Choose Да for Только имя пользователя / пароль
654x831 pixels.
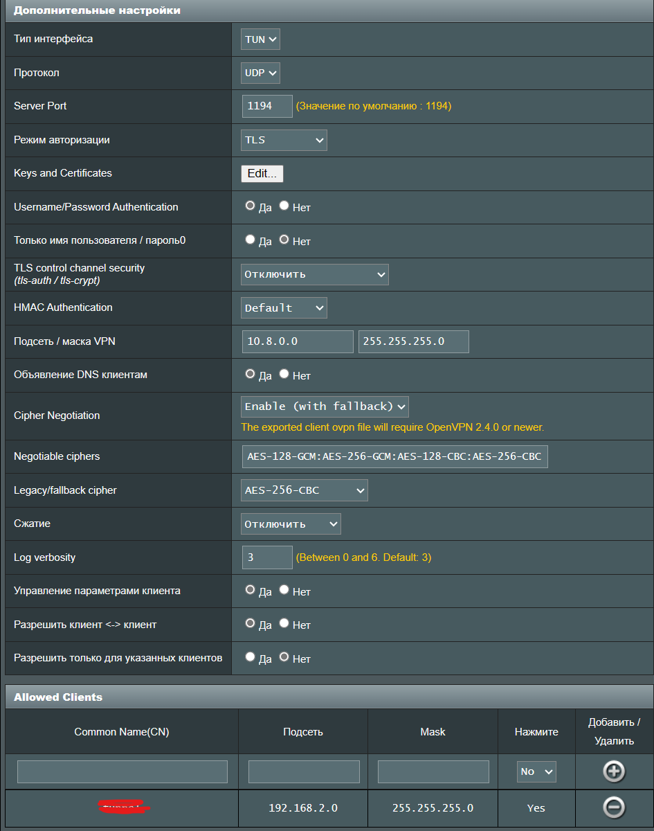pyautogui.click(x=251, y=240)
